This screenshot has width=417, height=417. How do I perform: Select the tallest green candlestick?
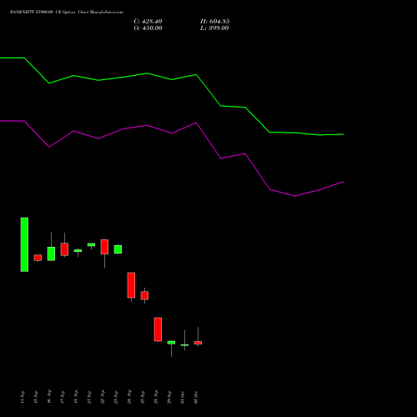point(24,244)
